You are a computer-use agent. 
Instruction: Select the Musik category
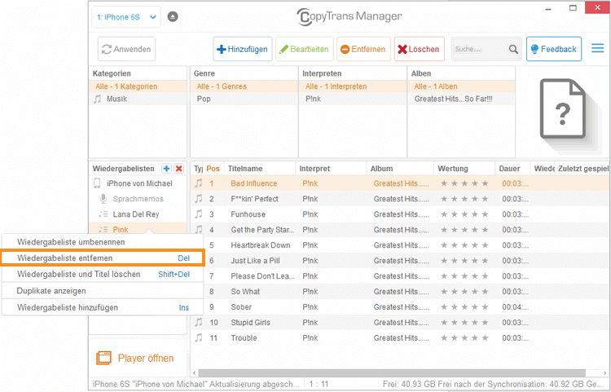(138, 99)
